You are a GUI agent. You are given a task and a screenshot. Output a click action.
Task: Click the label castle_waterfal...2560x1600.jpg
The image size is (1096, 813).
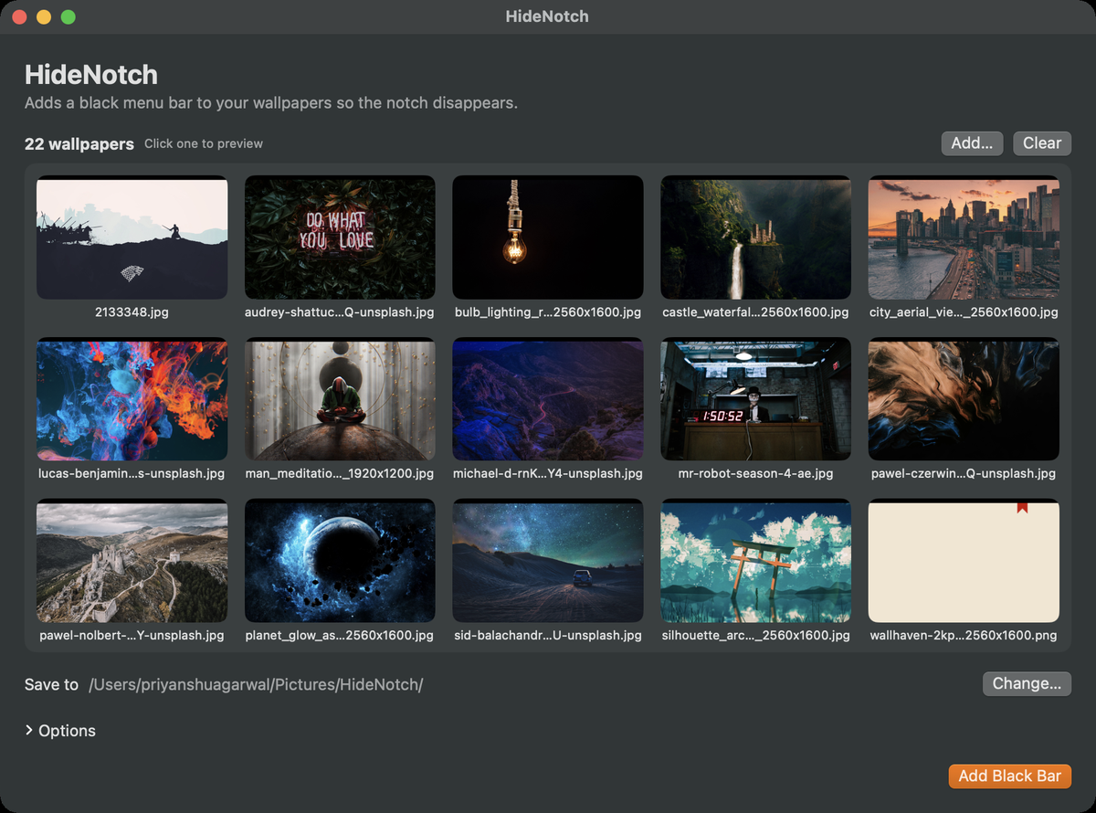(755, 312)
